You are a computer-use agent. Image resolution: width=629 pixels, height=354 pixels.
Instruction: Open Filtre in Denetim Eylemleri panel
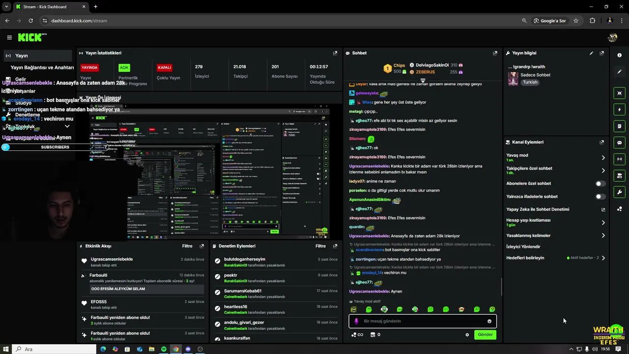click(x=321, y=246)
